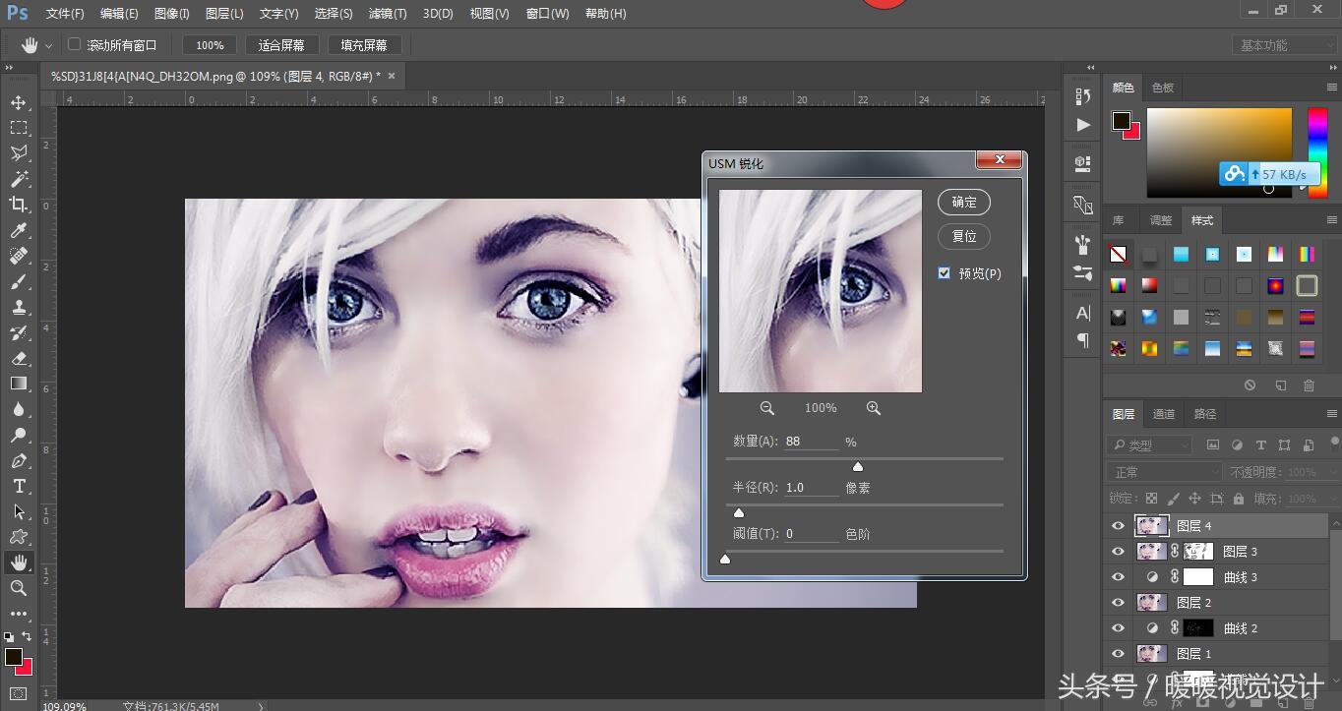Viewport: 1342px width, 711px height.
Task: Open the Actions play panel icon
Action: [x=1083, y=125]
